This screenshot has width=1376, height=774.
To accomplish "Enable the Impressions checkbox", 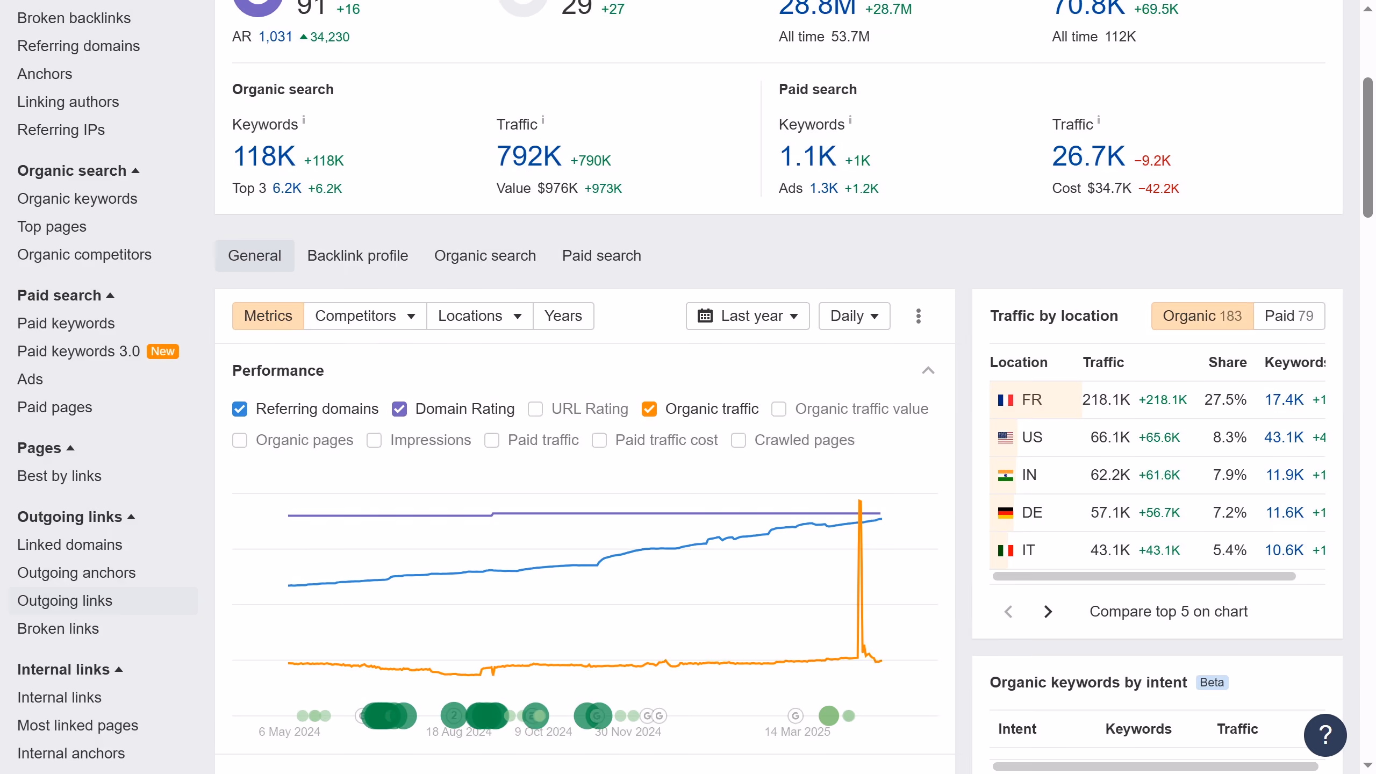I will pos(374,440).
